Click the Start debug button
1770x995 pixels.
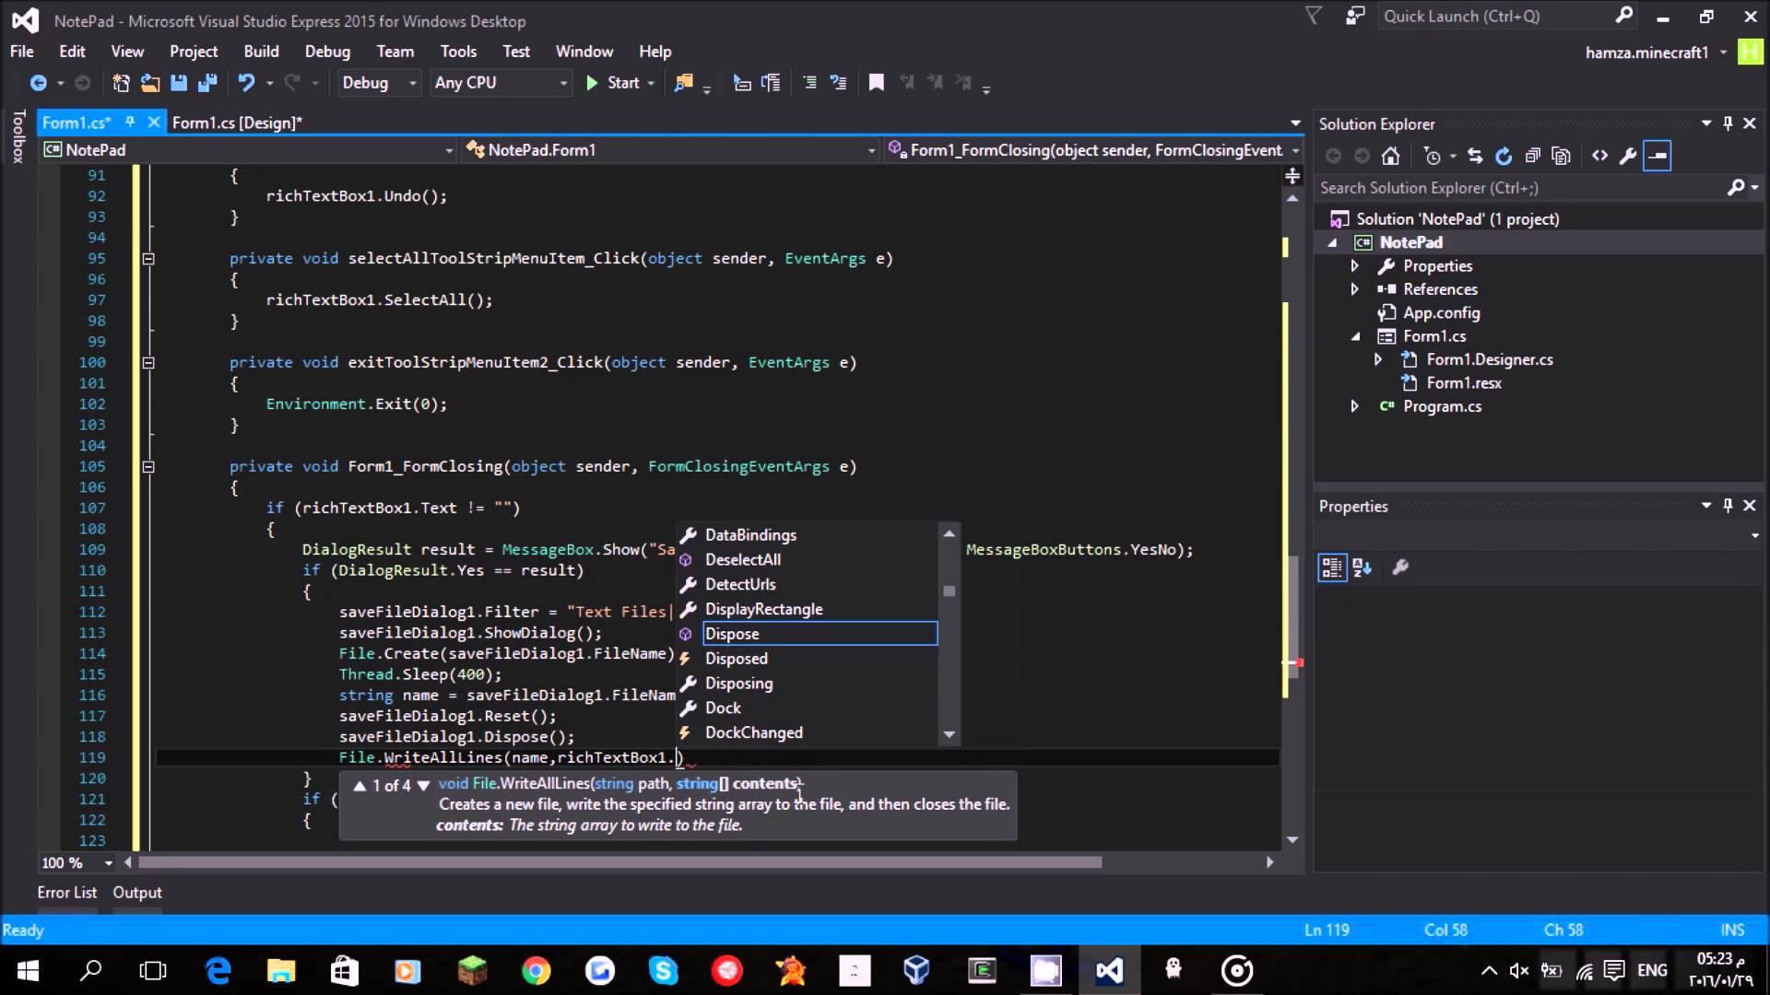pos(615,81)
